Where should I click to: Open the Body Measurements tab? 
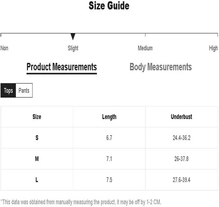pyautogui.click(x=161, y=67)
